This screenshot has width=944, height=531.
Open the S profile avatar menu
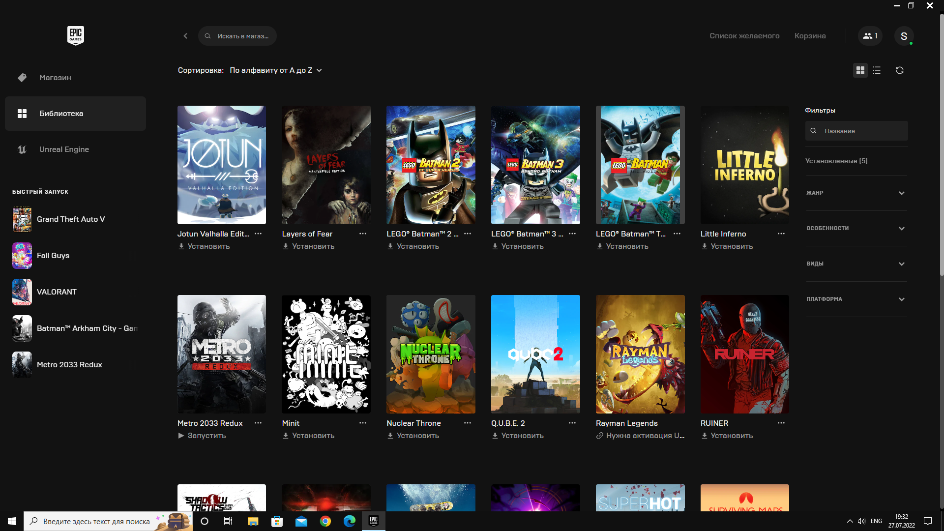coord(904,36)
